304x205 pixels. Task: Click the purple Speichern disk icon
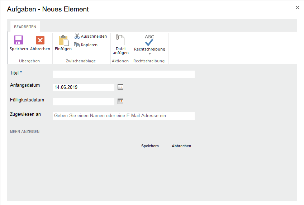coord(19,40)
